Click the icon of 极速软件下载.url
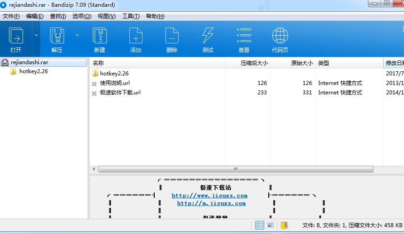 coord(94,93)
